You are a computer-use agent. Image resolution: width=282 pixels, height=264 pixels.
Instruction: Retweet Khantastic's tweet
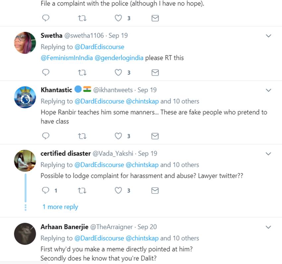pyautogui.click(x=81, y=136)
